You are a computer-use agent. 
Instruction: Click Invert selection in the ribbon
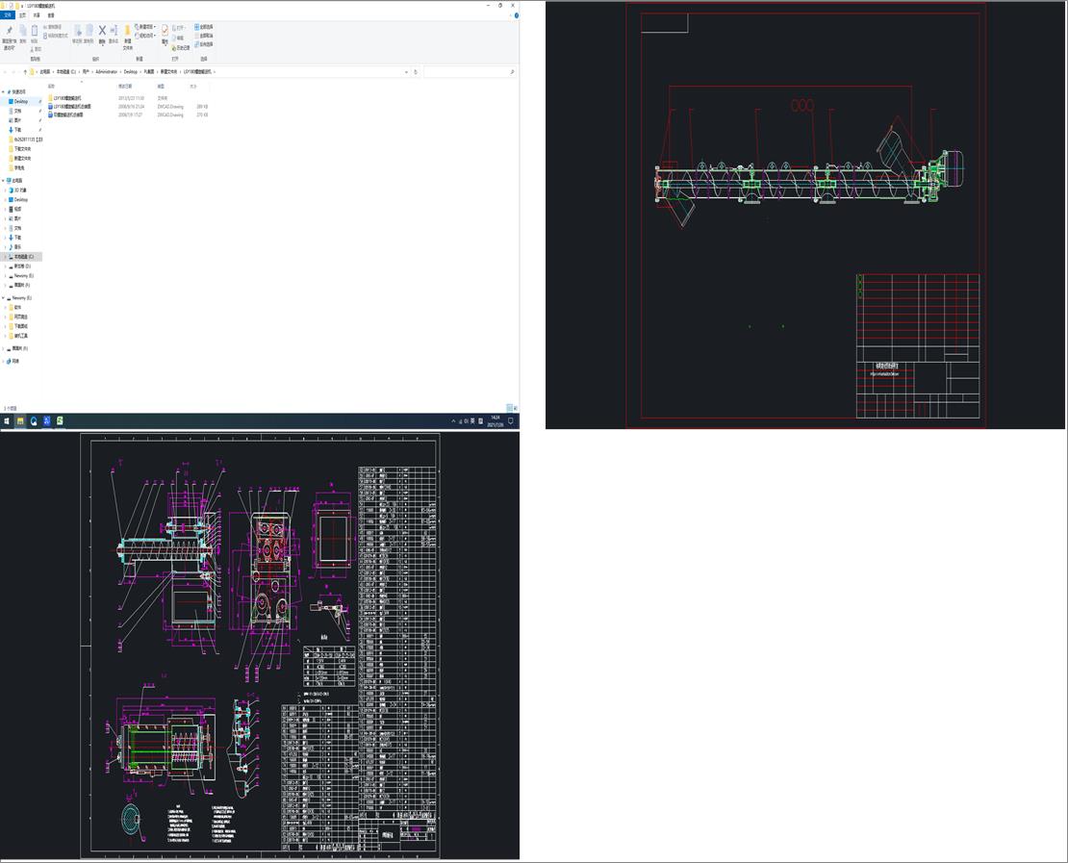[204, 44]
